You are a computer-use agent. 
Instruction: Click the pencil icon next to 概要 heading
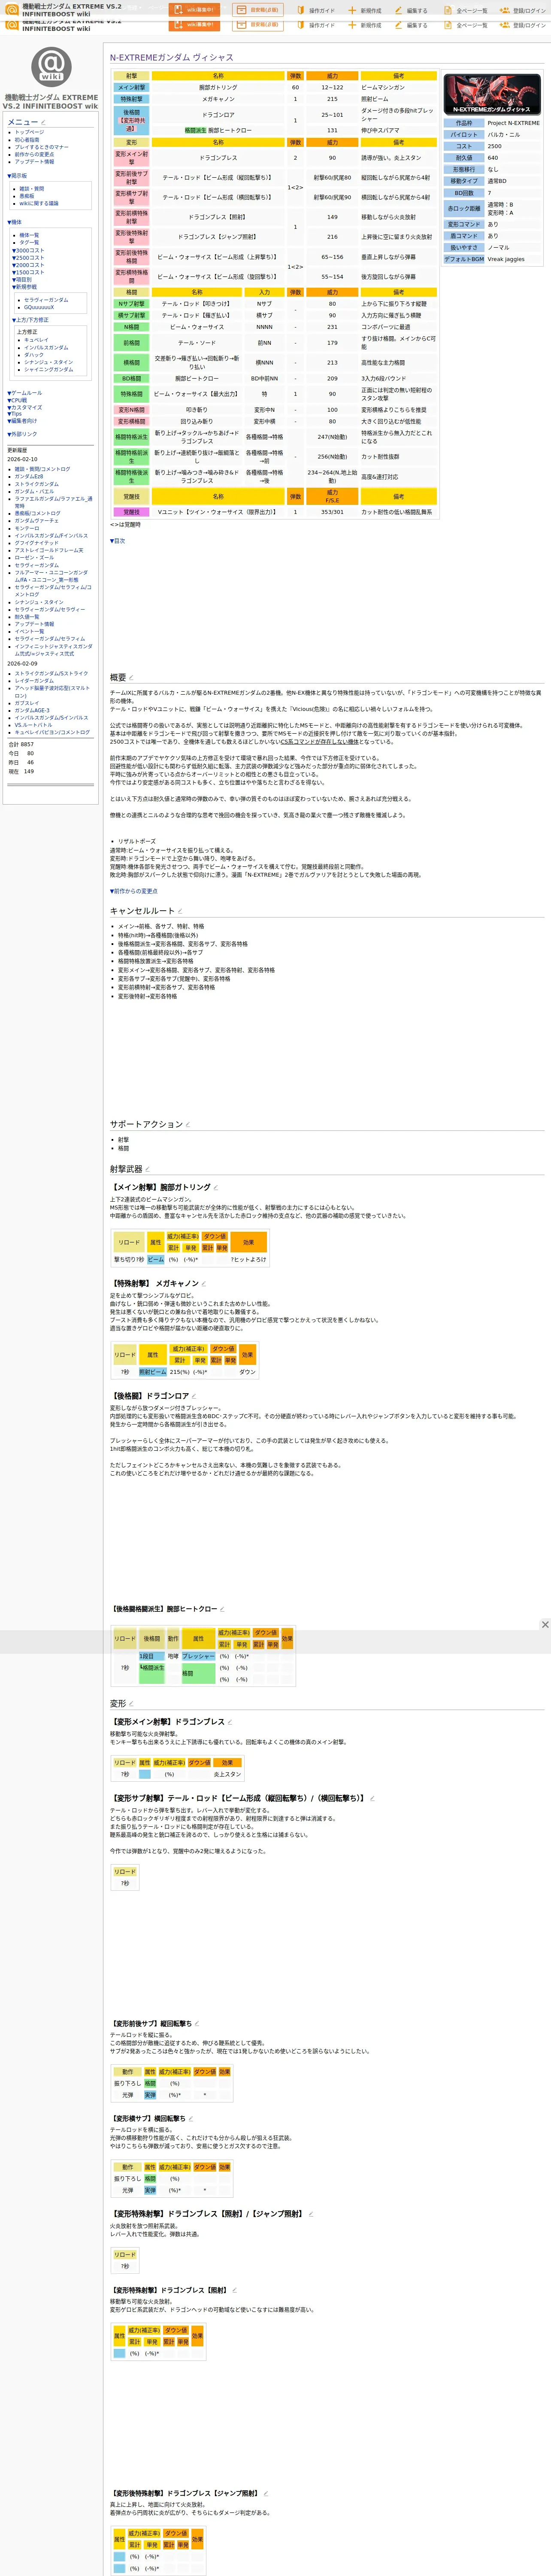(x=131, y=678)
